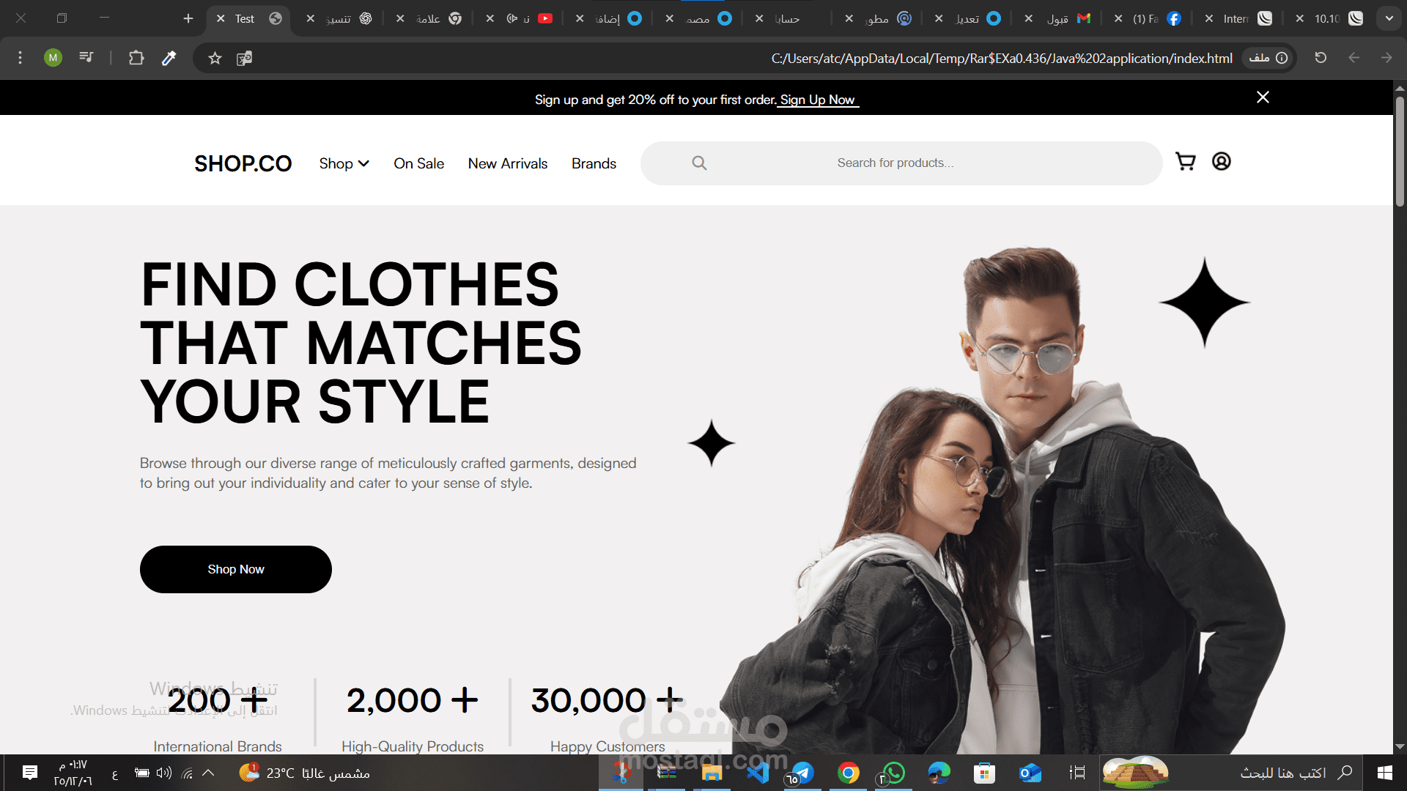This screenshot has height=791, width=1407.
Task: Open the color picker eyedropper extension
Action: point(169,58)
